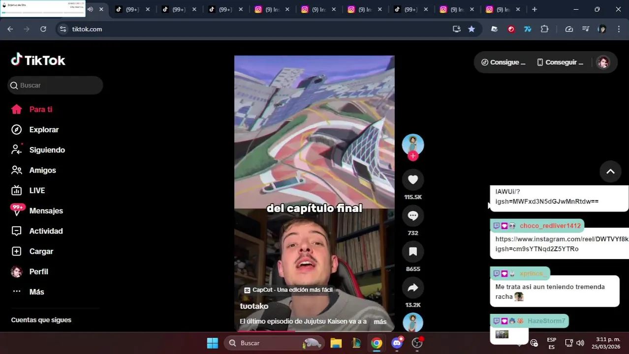This screenshot has width=629, height=354.
Task: Click the HazeStorm7 username in chat
Action: 546,321
